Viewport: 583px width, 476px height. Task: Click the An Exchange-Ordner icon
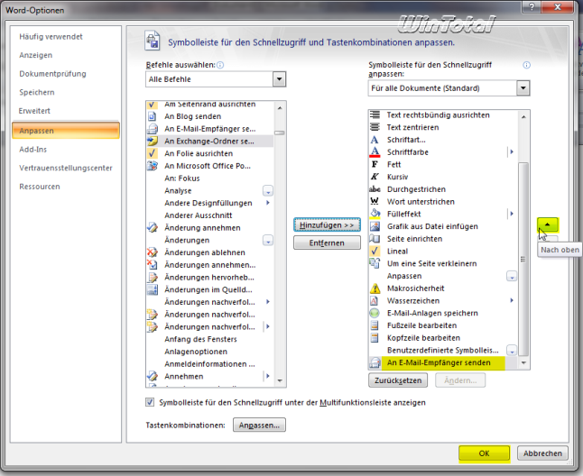pyautogui.click(x=153, y=142)
